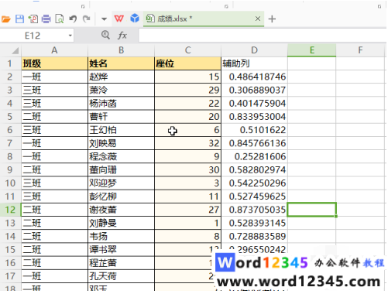Select column B header
The image size is (388, 294).
tap(121, 50)
